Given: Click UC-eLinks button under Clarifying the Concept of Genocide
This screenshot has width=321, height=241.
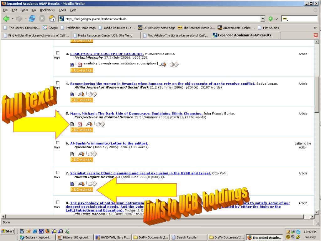Looking at the screenshot, I should coord(82,70).
